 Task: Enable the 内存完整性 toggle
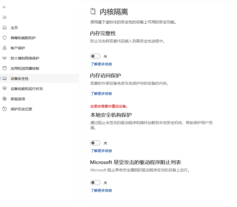[x=95, y=56]
